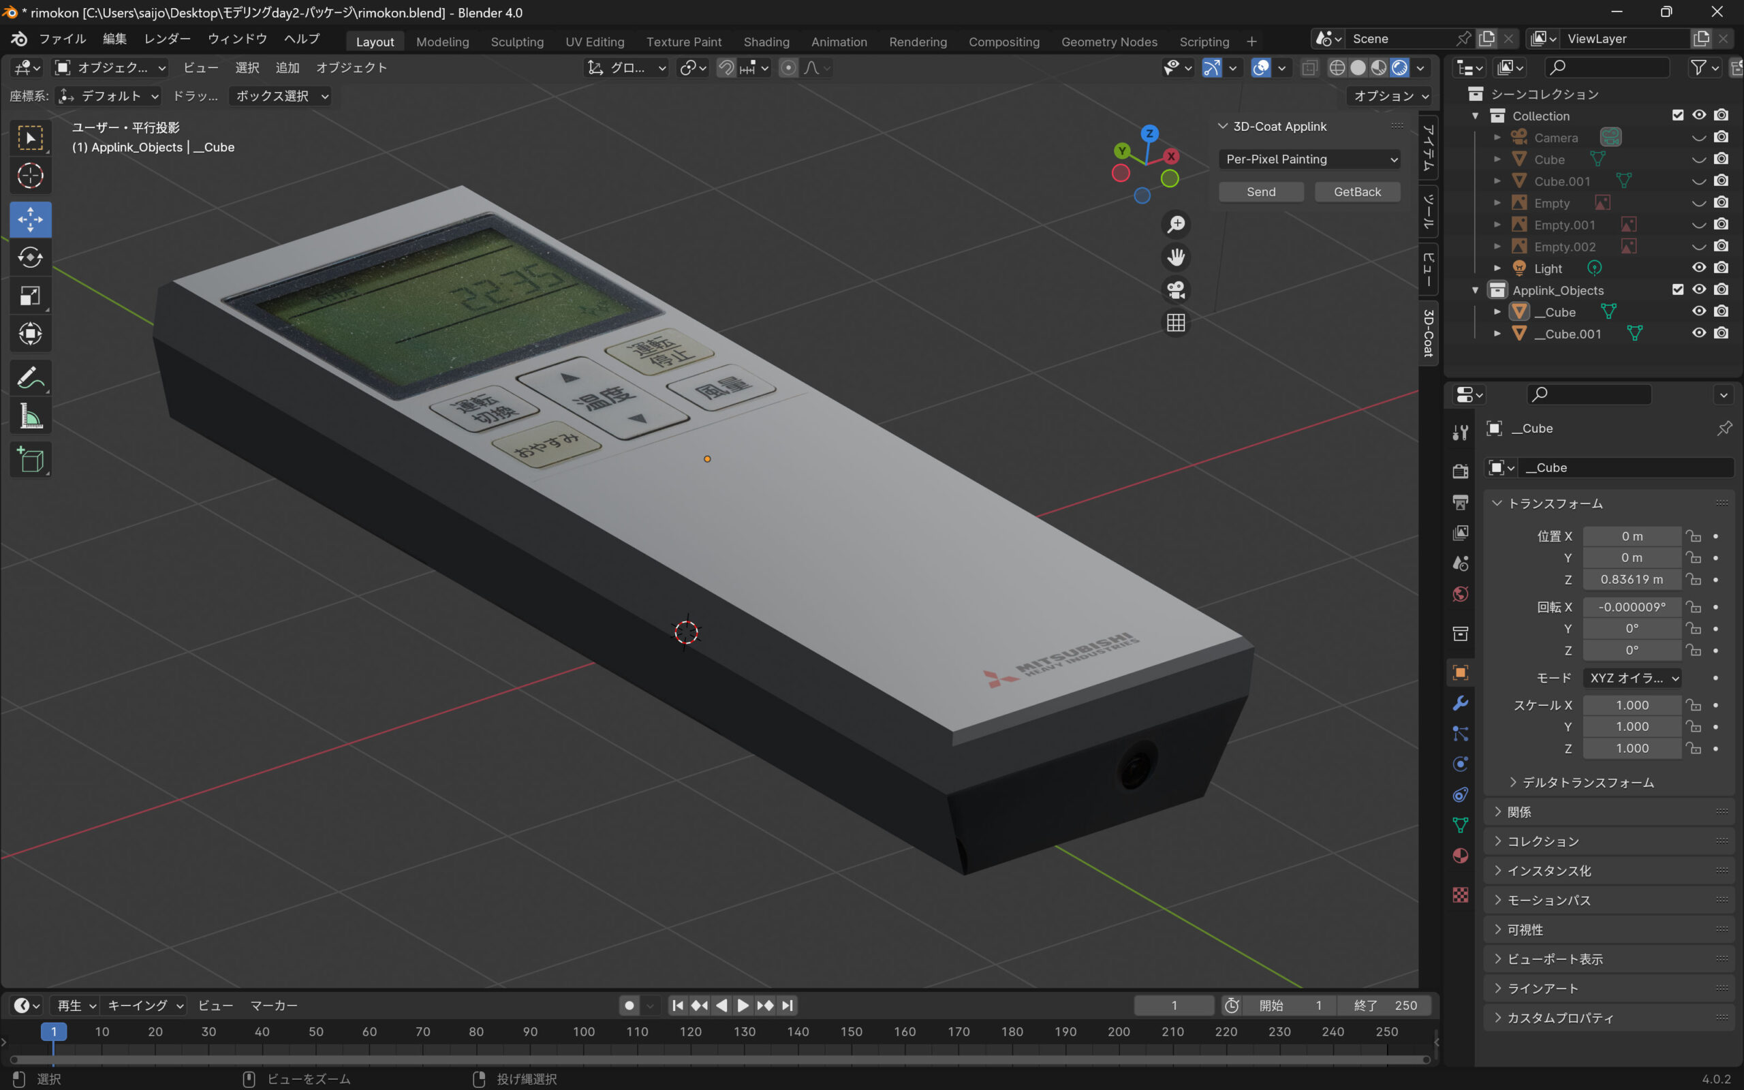This screenshot has height=1090, width=1744.
Task: Open the 編集 menu
Action: pyautogui.click(x=114, y=39)
